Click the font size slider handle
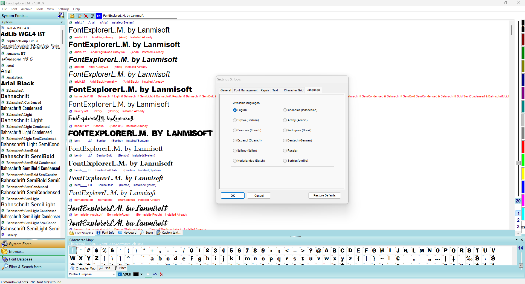This screenshot has width=525, height=284. click(x=518, y=163)
